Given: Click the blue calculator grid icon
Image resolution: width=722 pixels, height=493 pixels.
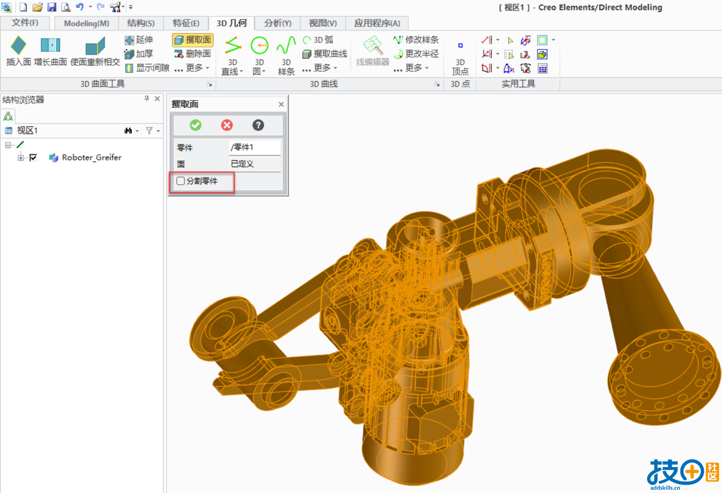Looking at the screenshot, I should [x=542, y=68].
